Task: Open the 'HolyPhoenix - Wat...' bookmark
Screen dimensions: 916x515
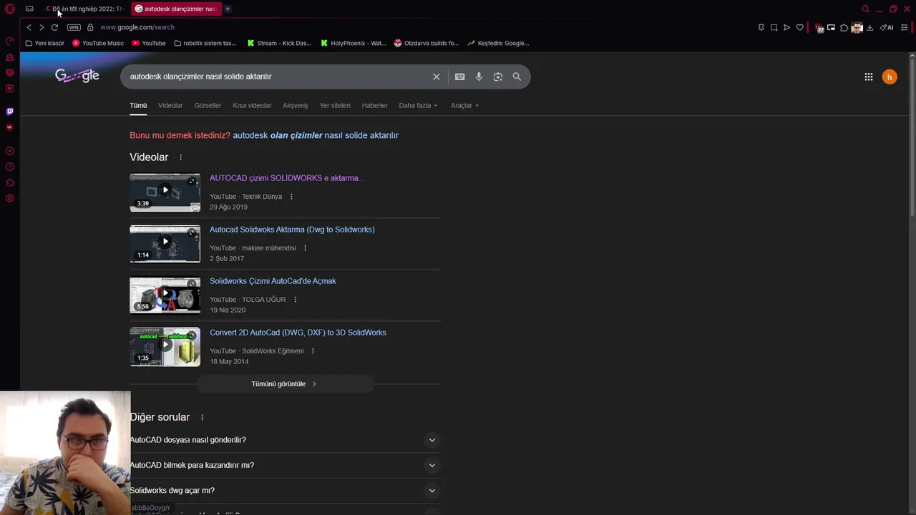Action: (353, 43)
